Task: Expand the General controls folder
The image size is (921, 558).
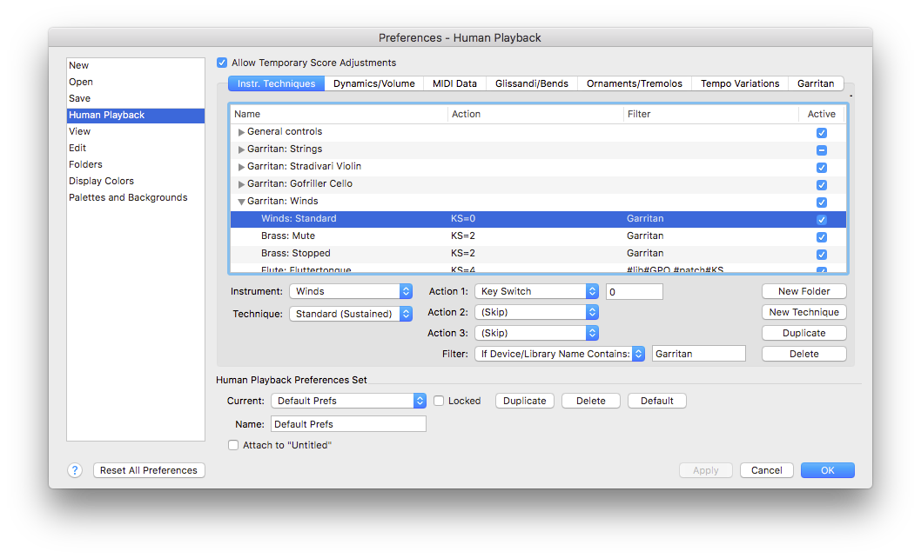Action: (241, 132)
